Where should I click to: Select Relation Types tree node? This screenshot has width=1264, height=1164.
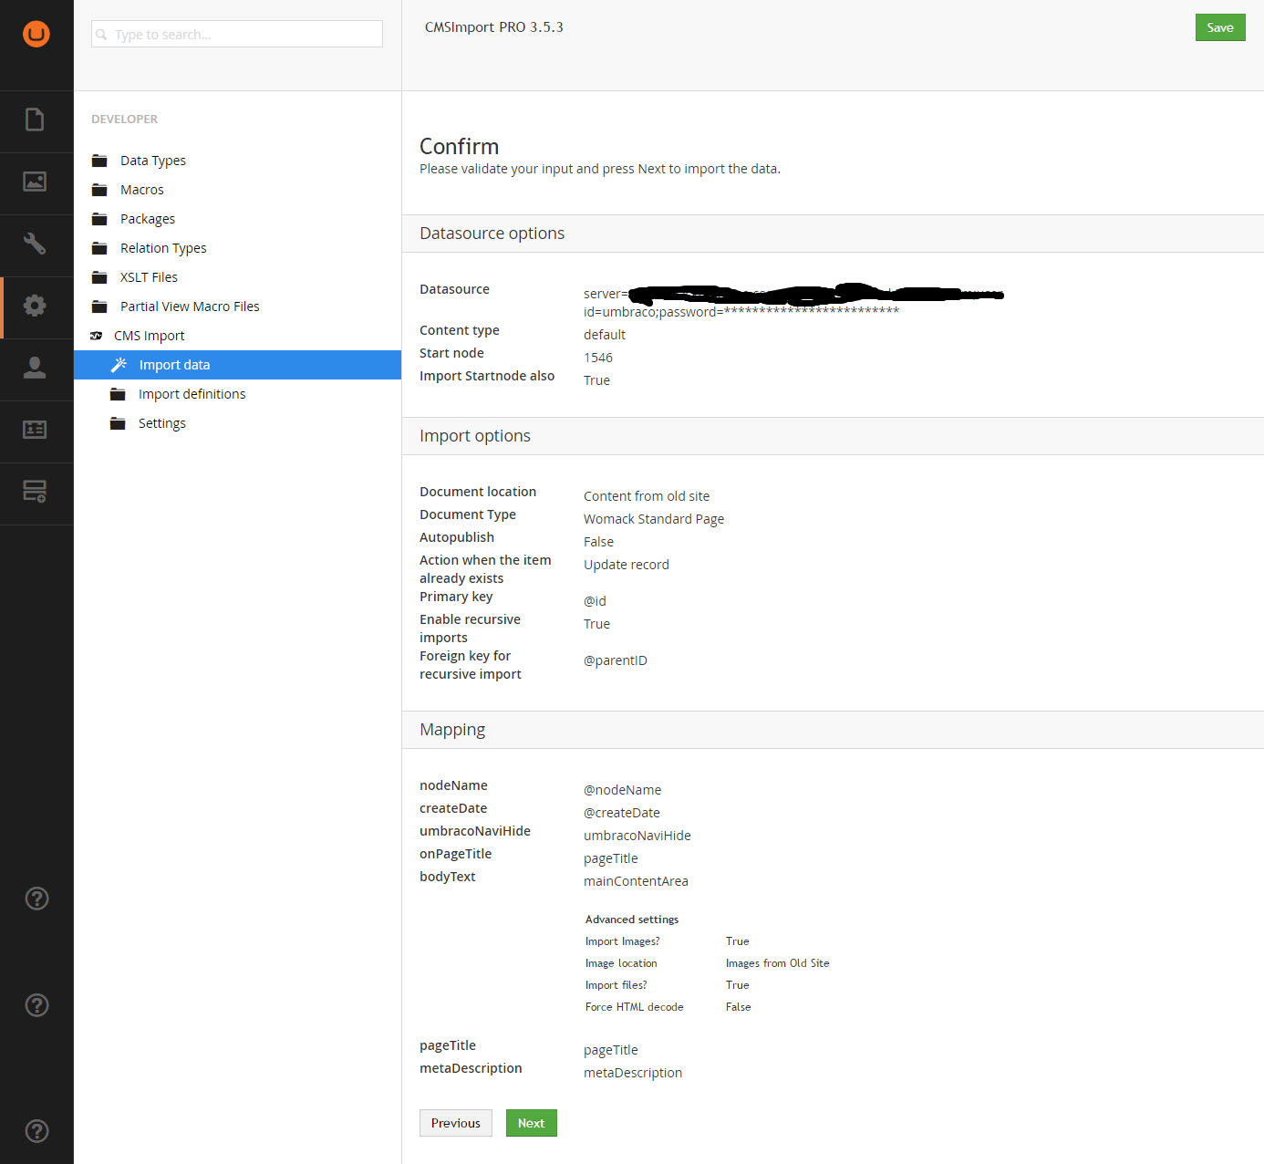click(x=163, y=248)
